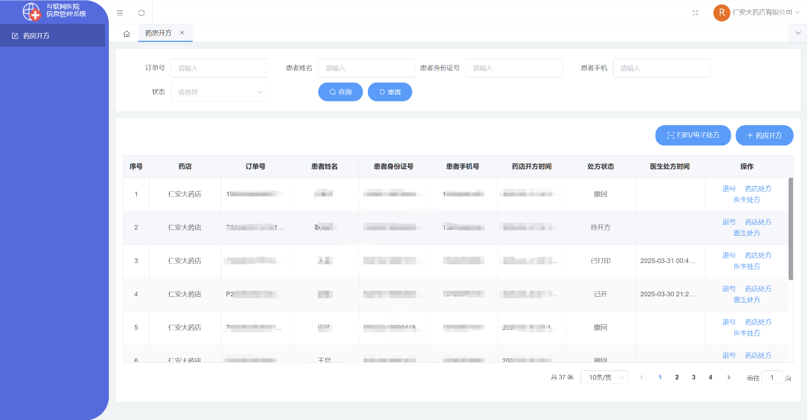Click the orange R user avatar
This screenshot has width=807, height=420.
coord(721,13)
